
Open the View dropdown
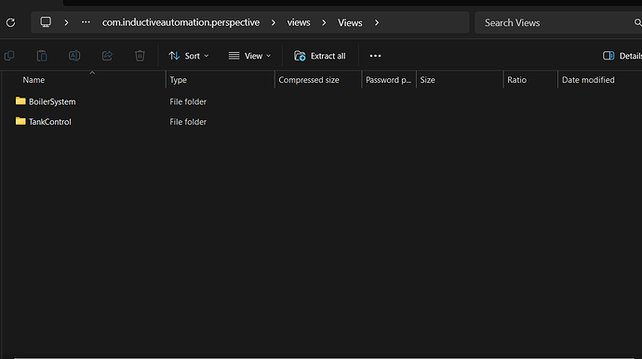tap(249, 56)
